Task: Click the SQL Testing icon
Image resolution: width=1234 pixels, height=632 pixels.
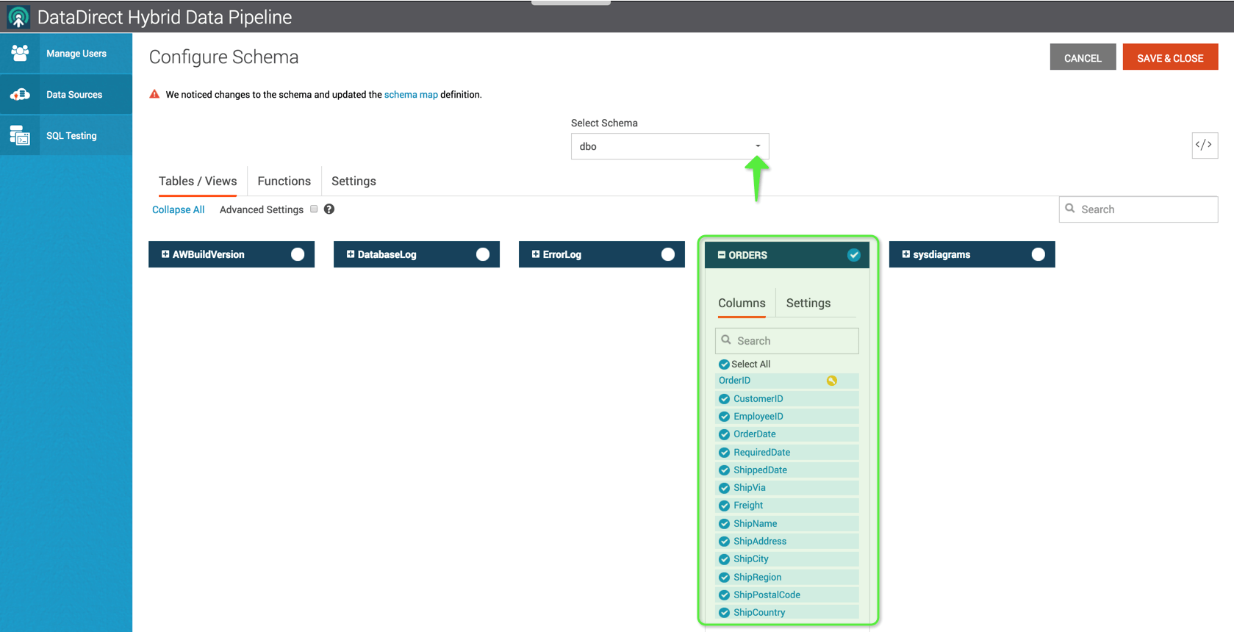Action: pos(20,135)
